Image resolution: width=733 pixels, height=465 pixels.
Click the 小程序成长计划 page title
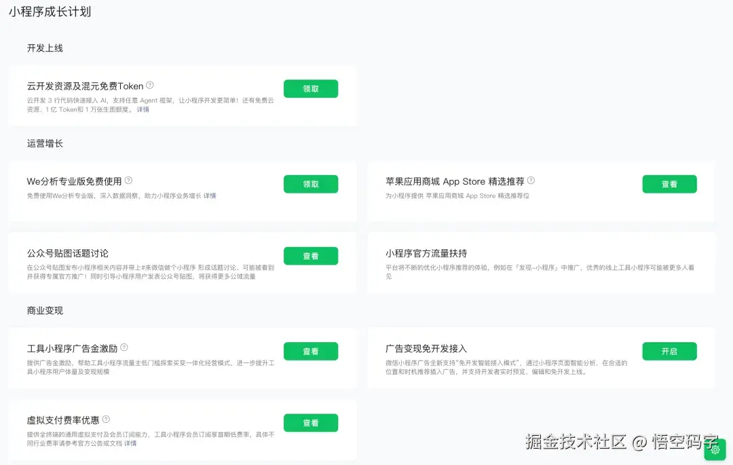tap(50, 12)
